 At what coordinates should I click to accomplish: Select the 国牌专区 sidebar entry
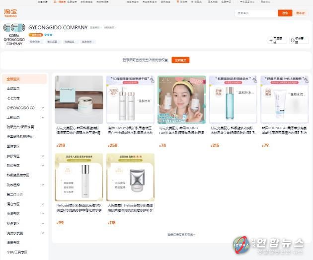coord(13,146)
